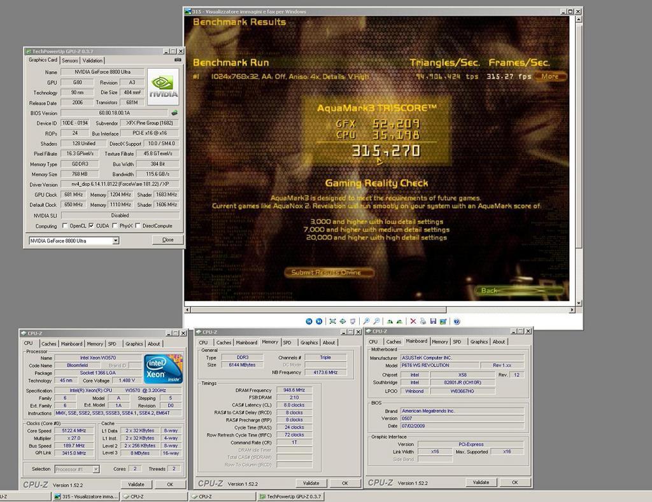Click the DRAM Frequency value 948.6 MHz
This screenshot has width=652, height=502.
click(294, 390)
